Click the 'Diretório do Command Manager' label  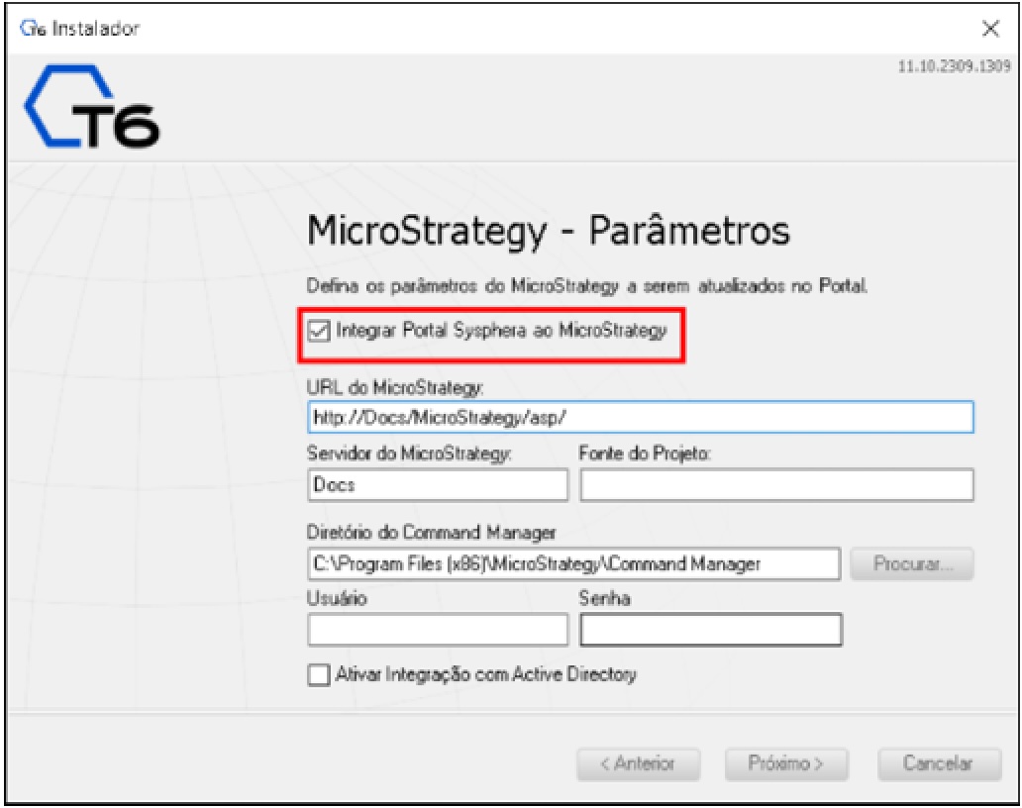(x=431, y=533)
